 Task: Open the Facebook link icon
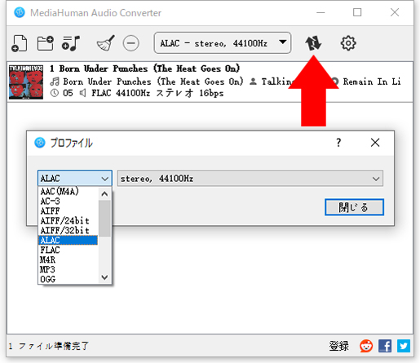(x=385, y=346)
